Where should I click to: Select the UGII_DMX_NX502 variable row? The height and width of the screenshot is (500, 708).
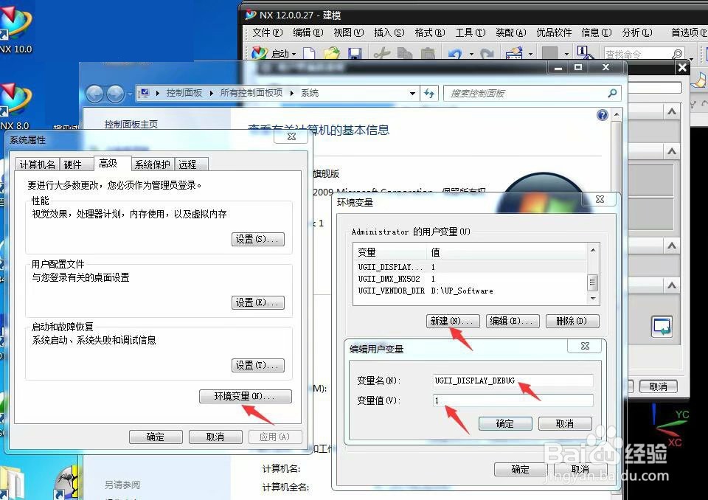(x=470, y=279)
